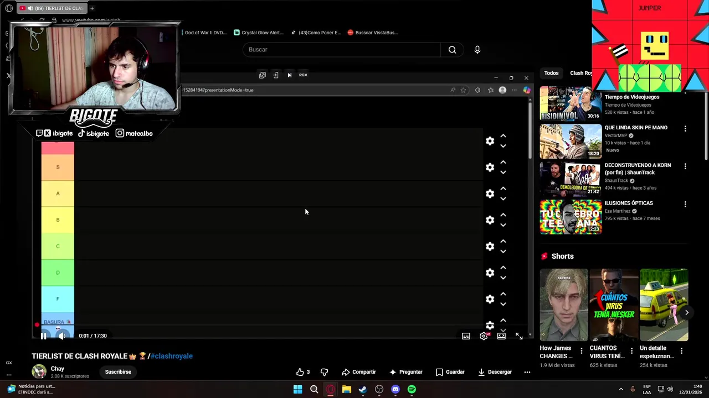This screenshot has width=709, height=398.
Task: Open video player settings gear
Action: (x=484, y=336)
